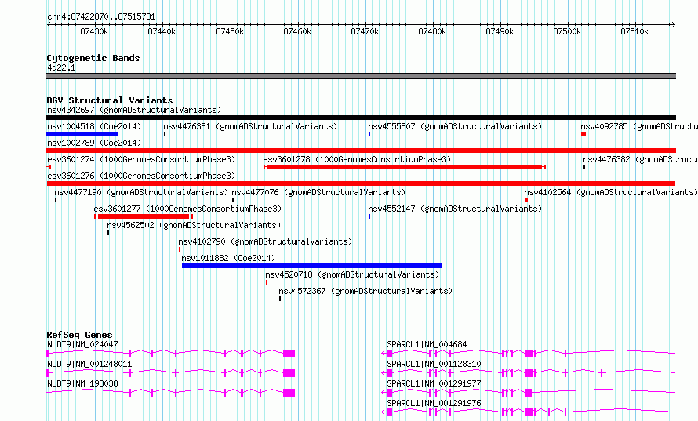
Task: Open the SPARCL1|NM_001291977 gene label
Action: point(434,383)
